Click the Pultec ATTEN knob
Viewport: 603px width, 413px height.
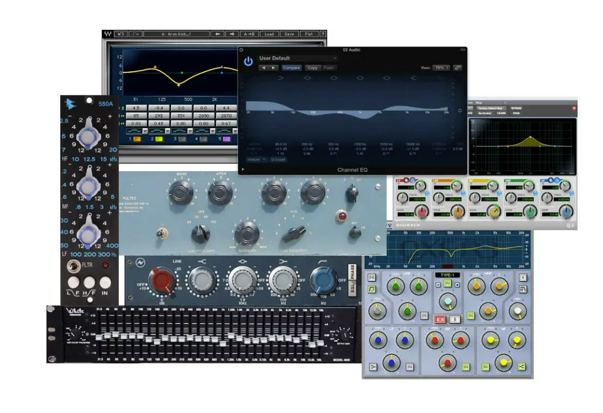click(x=221, y=192)
